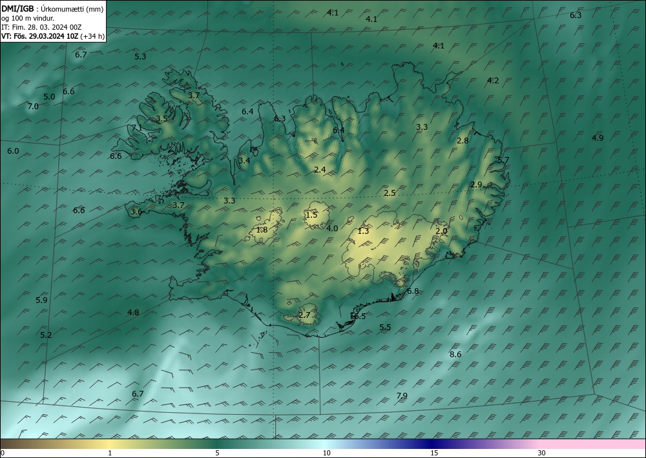Click the 7.0 value on the map
This screenshot has height=458, width=646.
click(x=33, y=106)
